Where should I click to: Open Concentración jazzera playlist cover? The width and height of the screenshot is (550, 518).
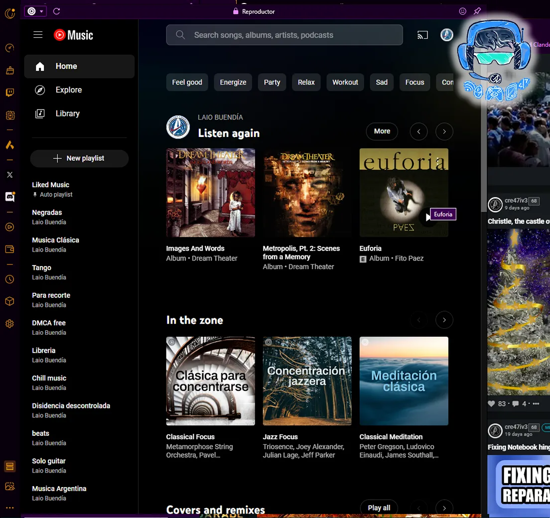(307, 381)
